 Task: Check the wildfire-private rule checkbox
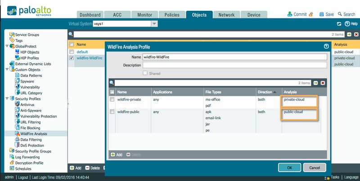[x=112, y=99]
